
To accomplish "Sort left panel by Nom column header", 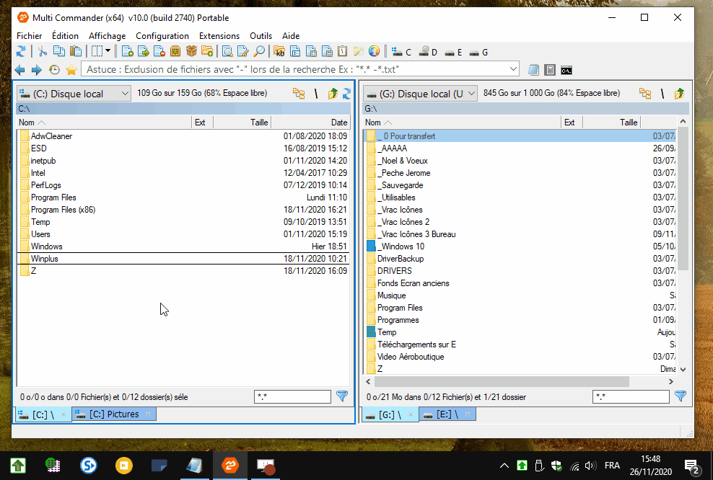I will click(104, 122).
